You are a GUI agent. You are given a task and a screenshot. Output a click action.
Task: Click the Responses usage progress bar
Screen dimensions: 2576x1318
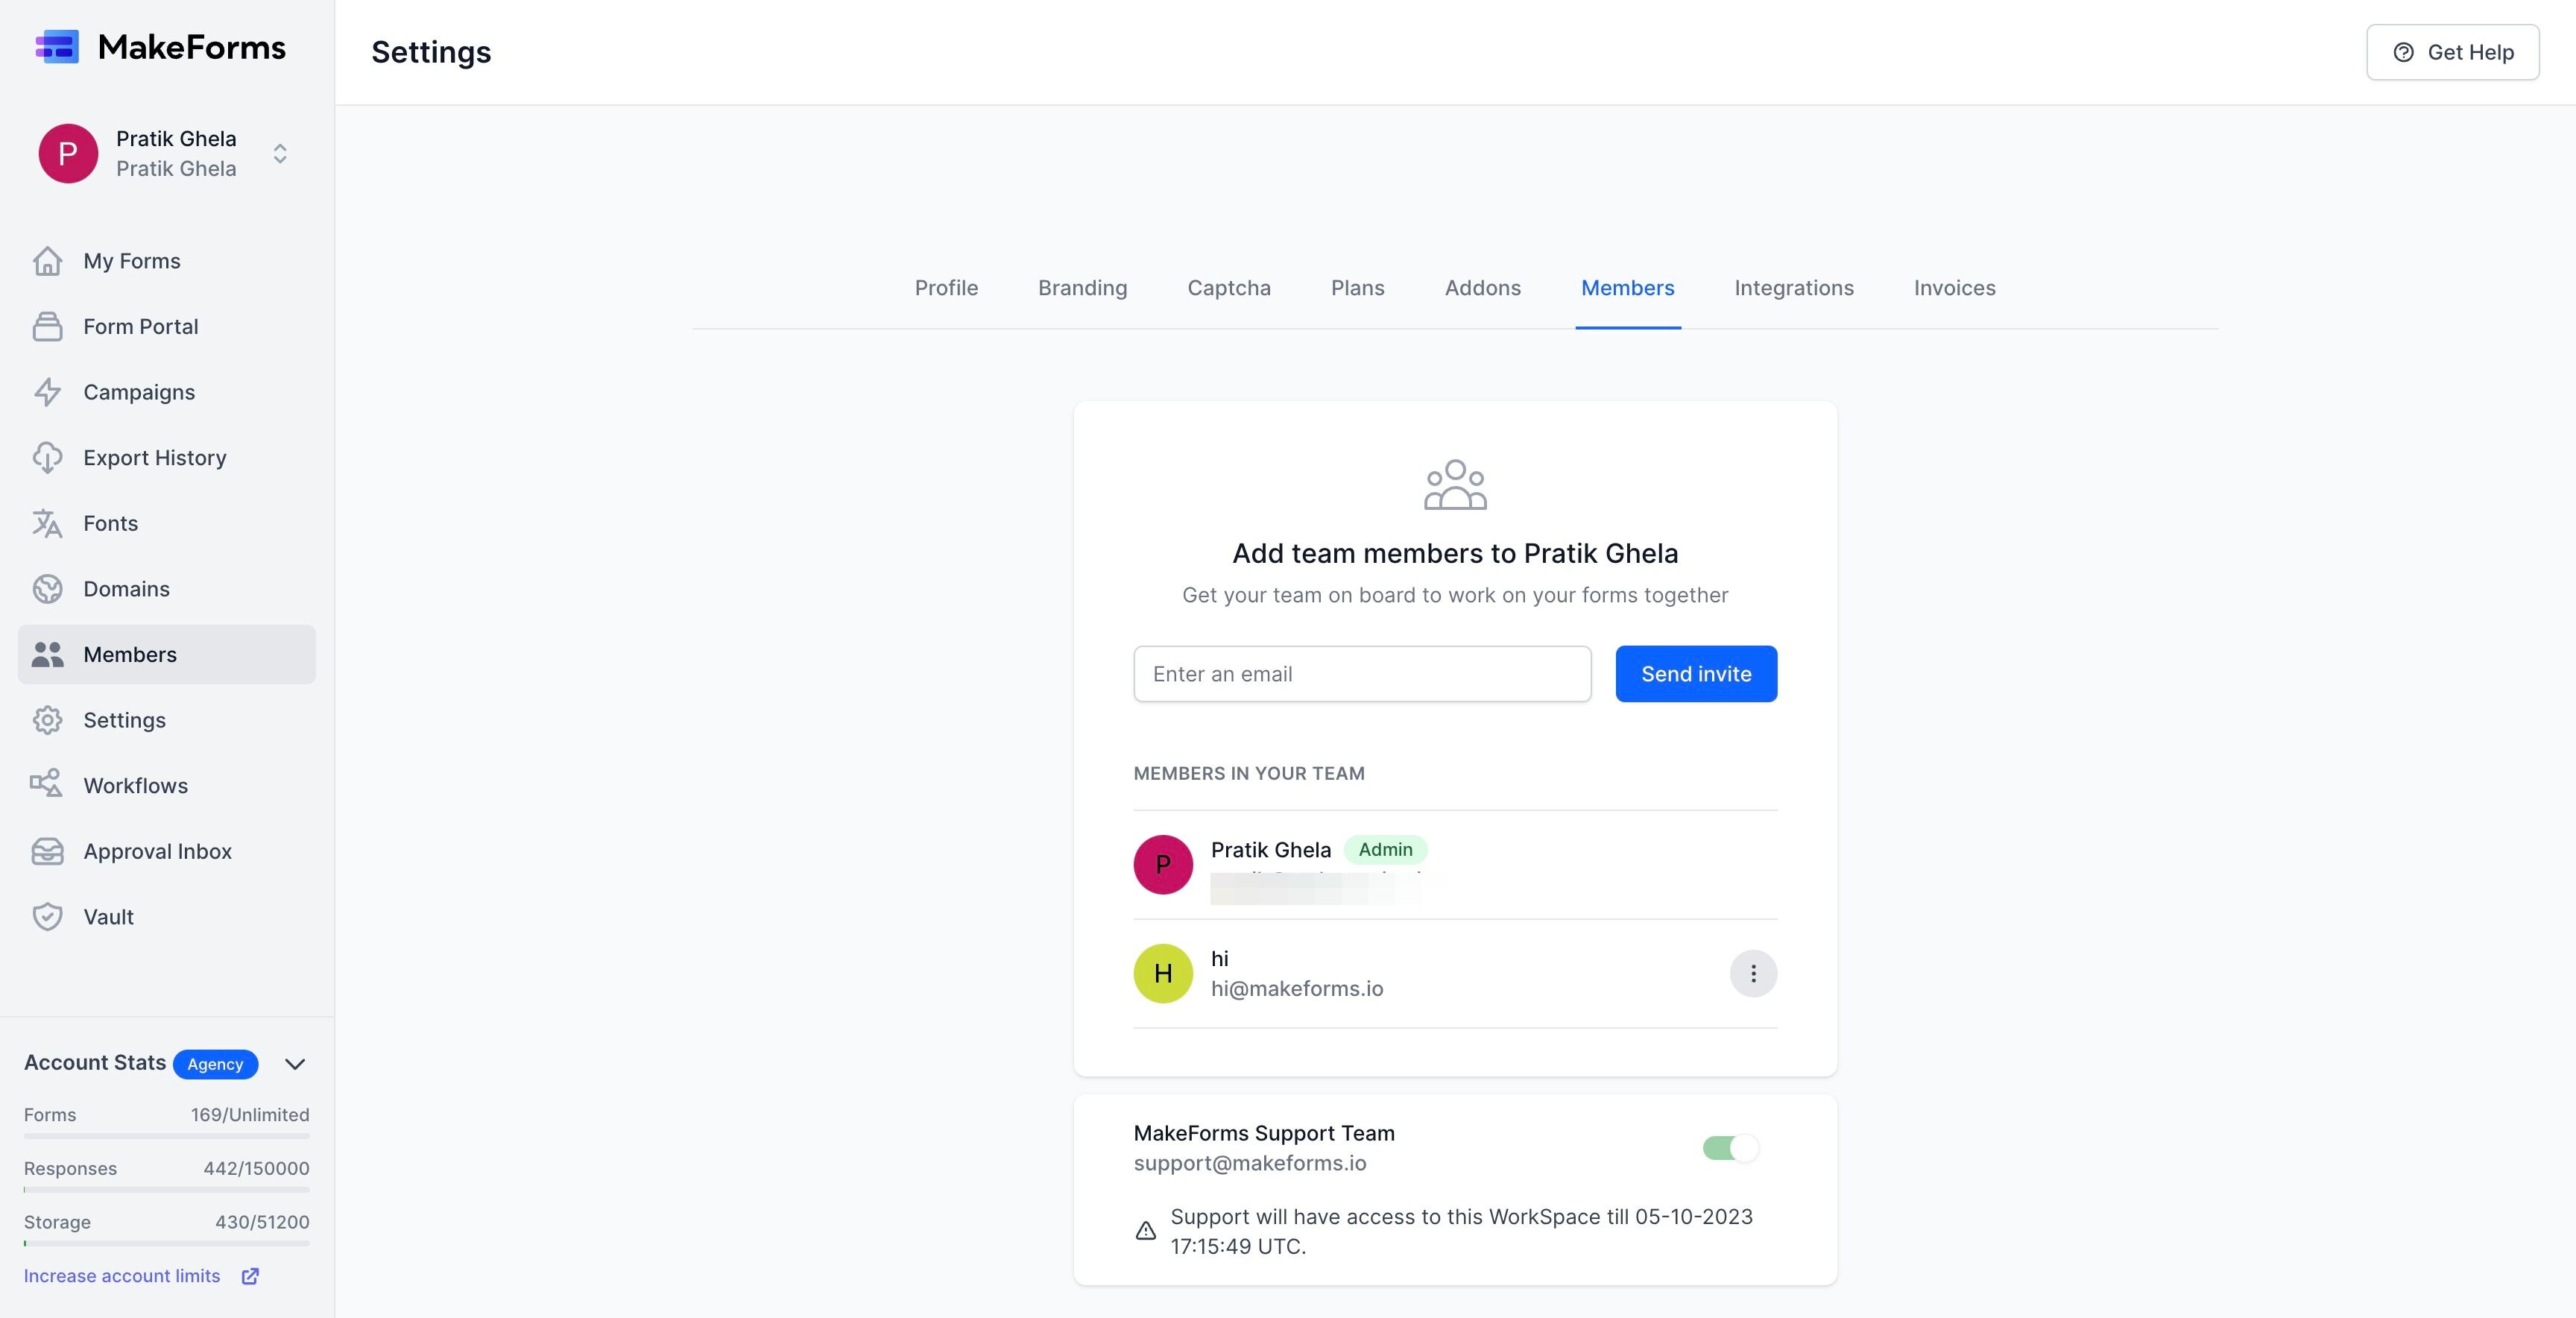(167, 1190)
